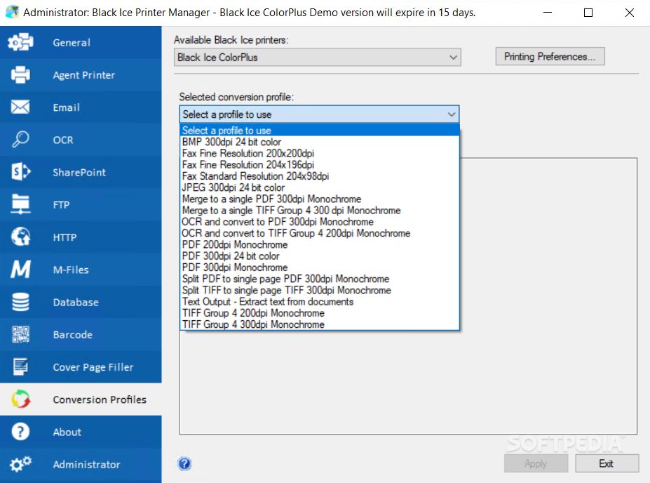This screenshot has width=650, height=483.
Task: Maximize the Printer Manager window
Action: tap(588, 13)
